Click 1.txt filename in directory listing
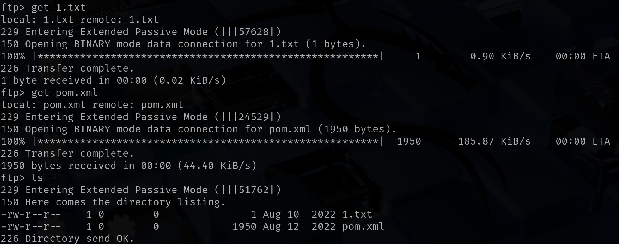This screenshot has width=619, height=244. [x=357, y=214]
